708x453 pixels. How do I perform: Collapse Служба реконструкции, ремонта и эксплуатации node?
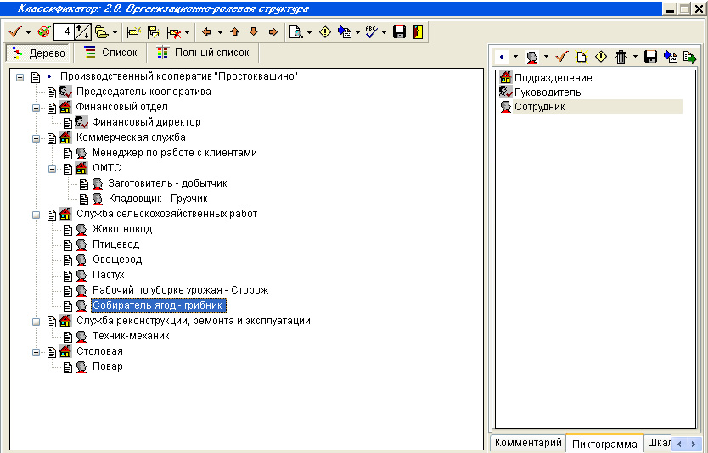click(x=37, y=322)
